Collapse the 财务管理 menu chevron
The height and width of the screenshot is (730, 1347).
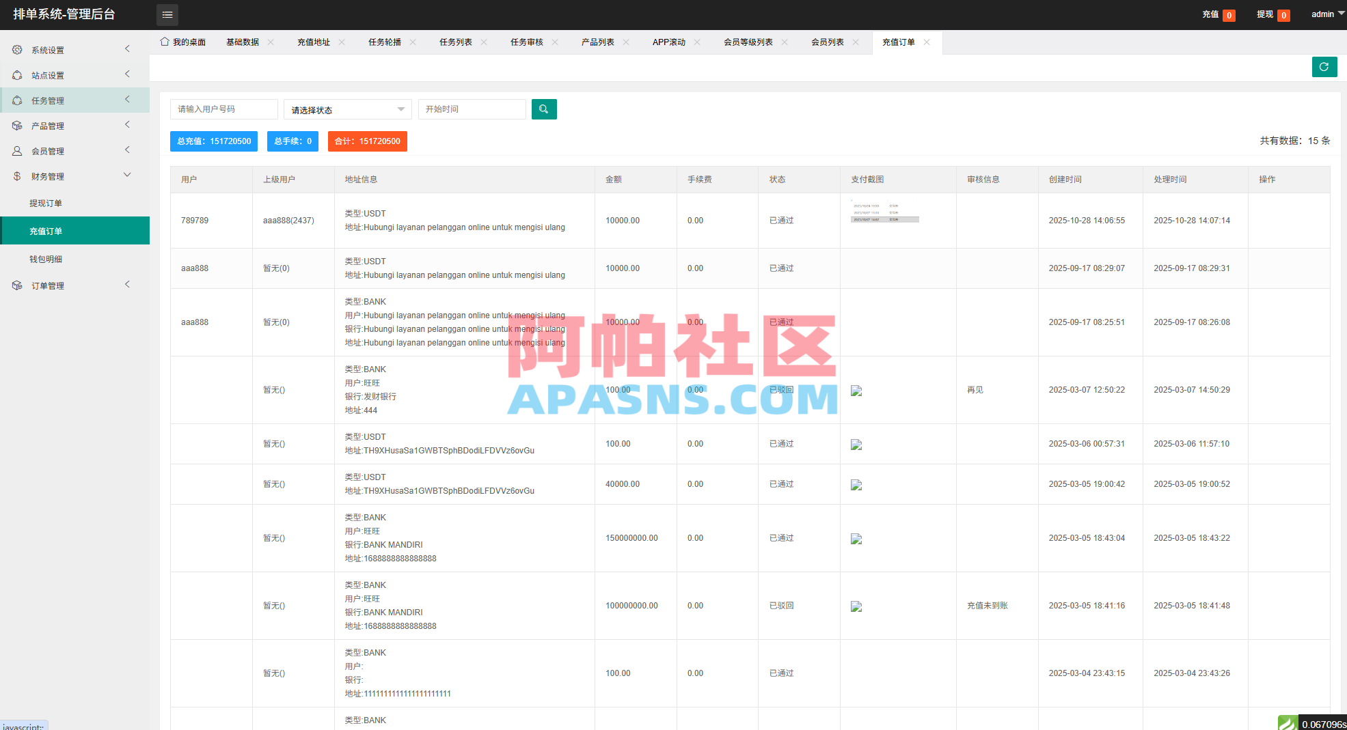point(127,175)
